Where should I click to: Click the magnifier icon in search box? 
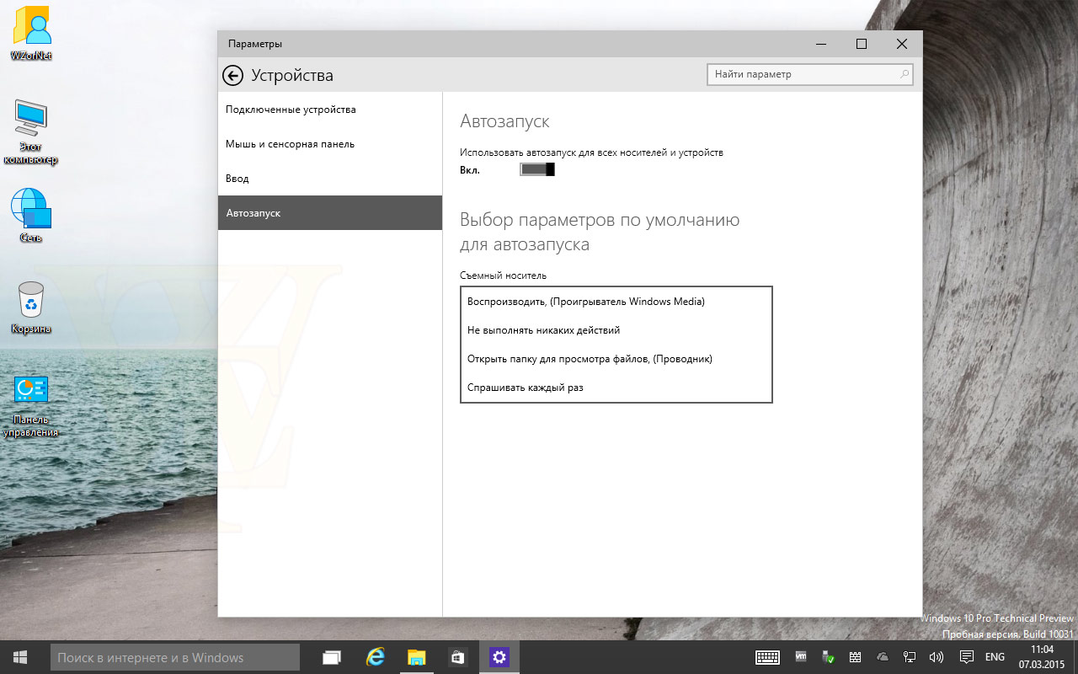coord(905,74)
